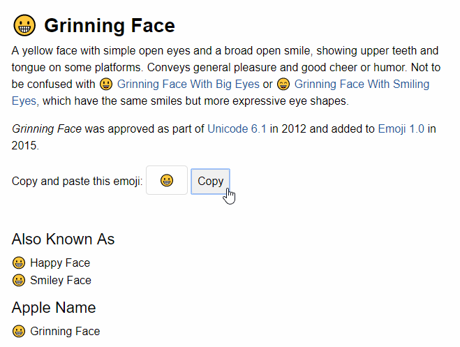
Task: Click the "Copy and paste this emoji" label
Action: pos(77,182)
